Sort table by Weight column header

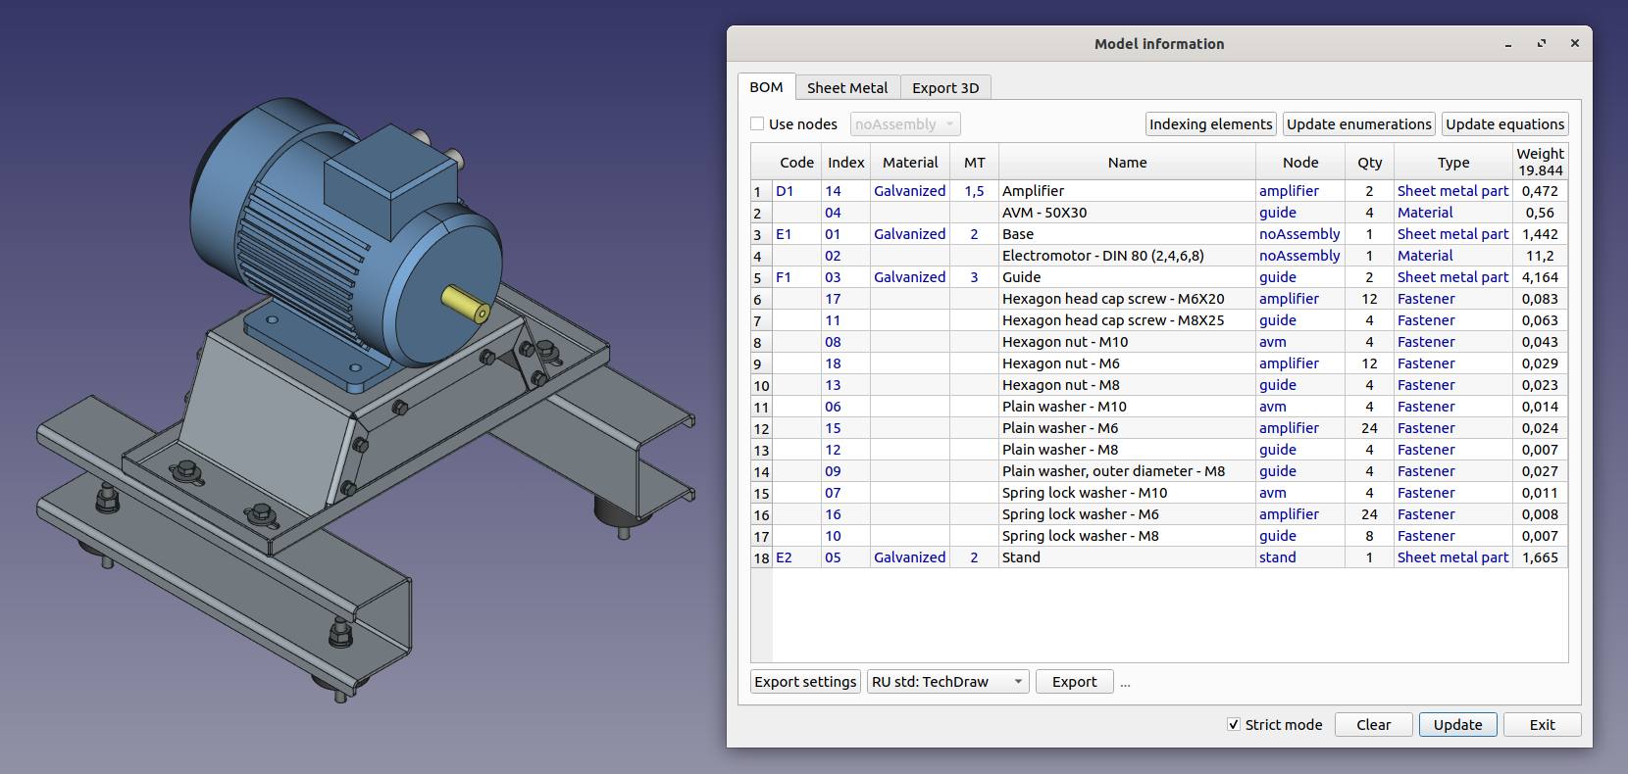click(1540, 162)
